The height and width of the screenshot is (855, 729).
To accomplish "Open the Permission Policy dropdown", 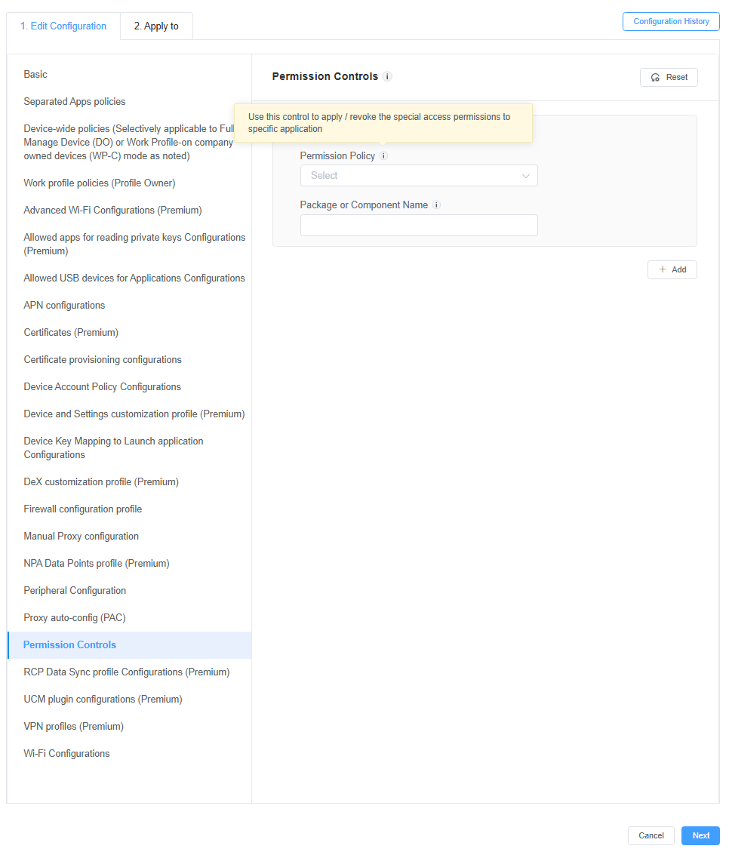I will 419,175.
